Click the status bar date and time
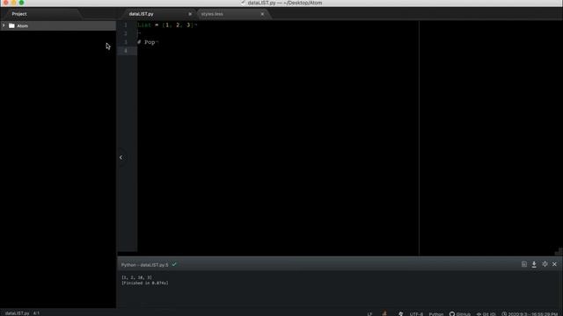563x316 pixels. tap(530, 314)
